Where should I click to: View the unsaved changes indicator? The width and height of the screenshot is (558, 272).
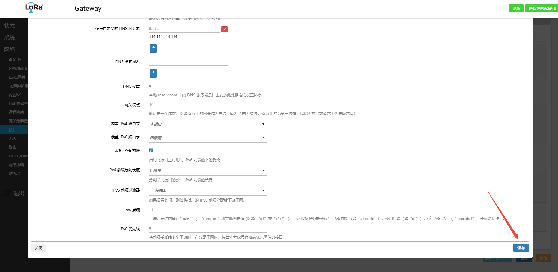point(542,9)
